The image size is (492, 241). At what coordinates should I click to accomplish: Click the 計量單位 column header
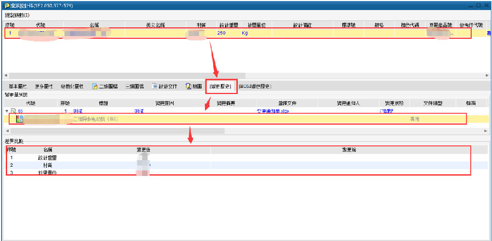coord(257,25)
